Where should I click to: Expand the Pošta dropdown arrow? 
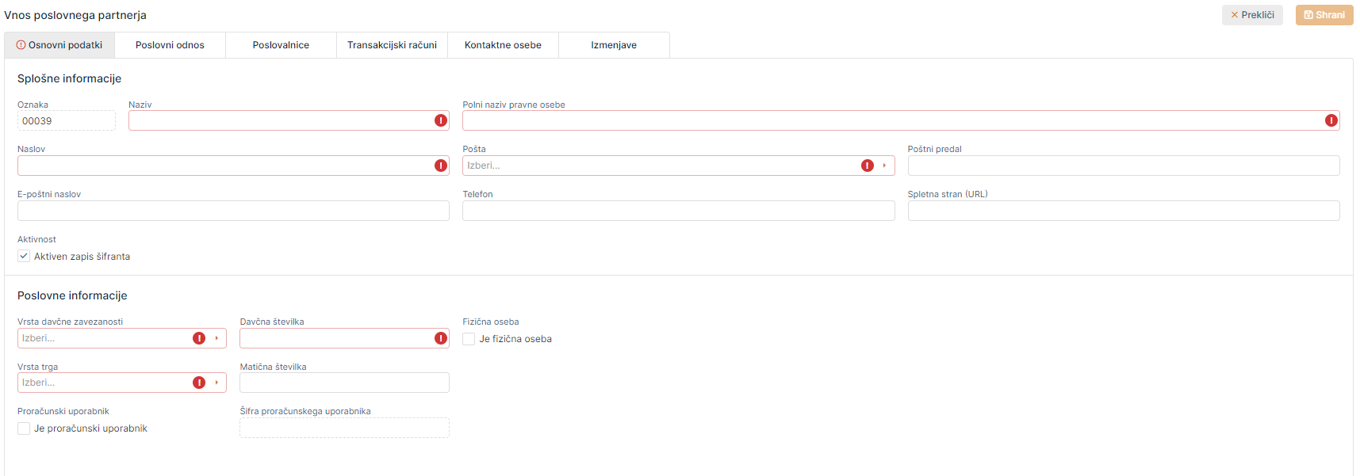point(884,166)
